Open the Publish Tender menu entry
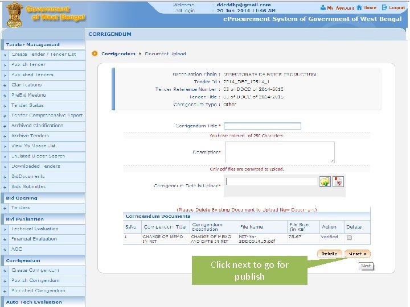The width and height of the screenshot is (410, 307). [x=28, y=64]
